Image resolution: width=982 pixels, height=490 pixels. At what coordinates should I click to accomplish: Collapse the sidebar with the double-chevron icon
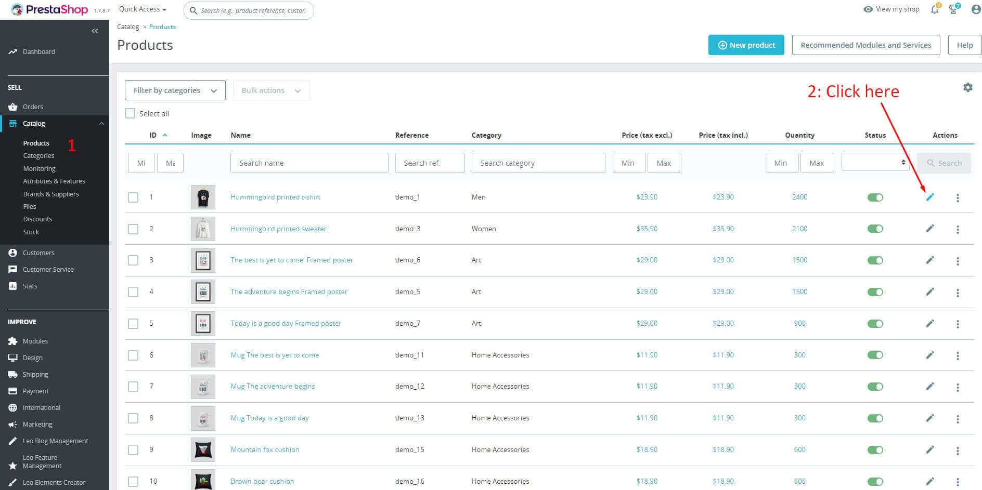pyautogui.click(x=95, y=31)
